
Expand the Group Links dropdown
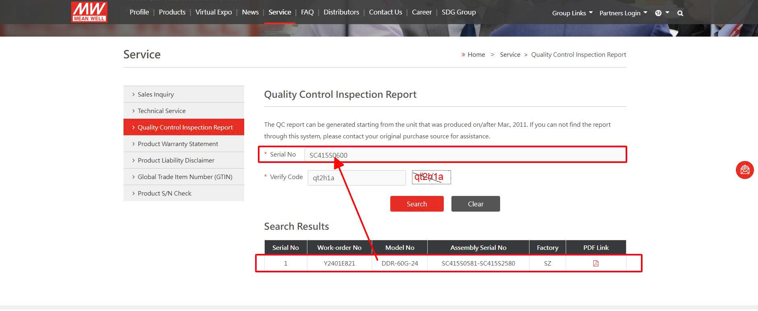(x=572, y=13)
